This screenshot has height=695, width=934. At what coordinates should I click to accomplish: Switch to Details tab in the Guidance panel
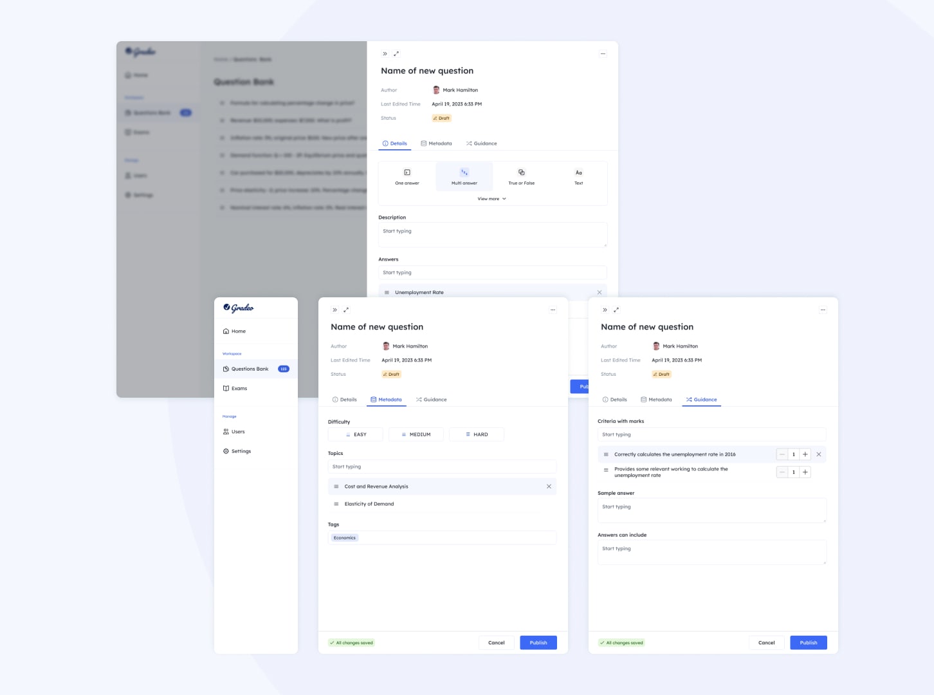(x=615, y=400)
